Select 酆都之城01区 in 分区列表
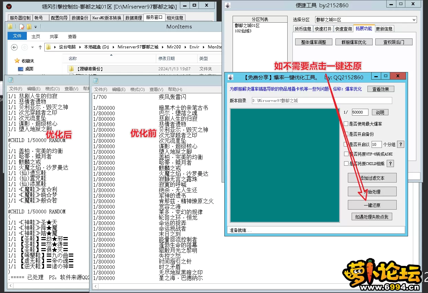The image size is (428, 293). click(x=247, y=25)
